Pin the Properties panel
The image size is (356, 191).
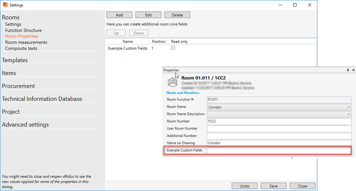coord(348,70)
